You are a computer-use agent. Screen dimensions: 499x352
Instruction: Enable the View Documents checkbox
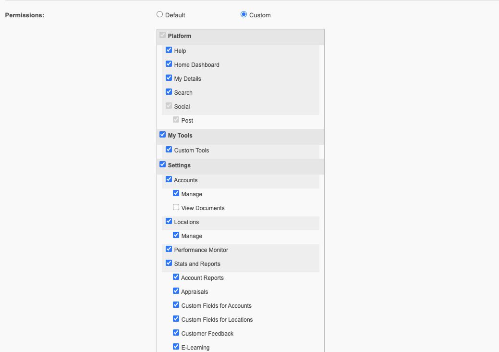click(x=176, y=207)
